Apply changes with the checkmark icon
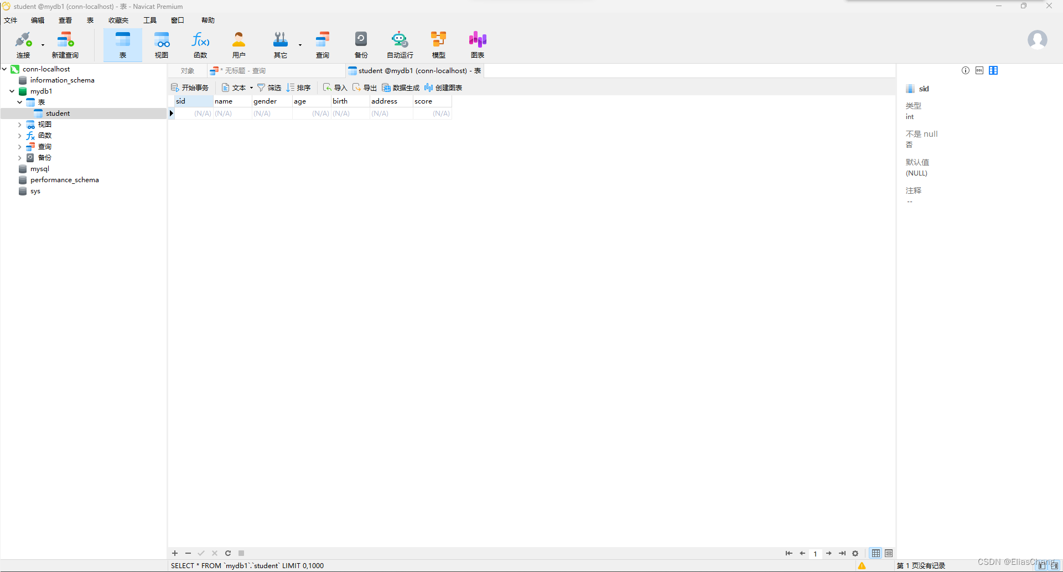 point(201,553)
